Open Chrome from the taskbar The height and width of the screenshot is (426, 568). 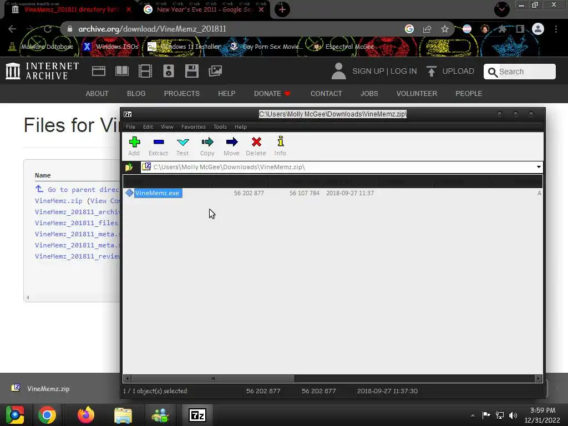coord(47,415)
